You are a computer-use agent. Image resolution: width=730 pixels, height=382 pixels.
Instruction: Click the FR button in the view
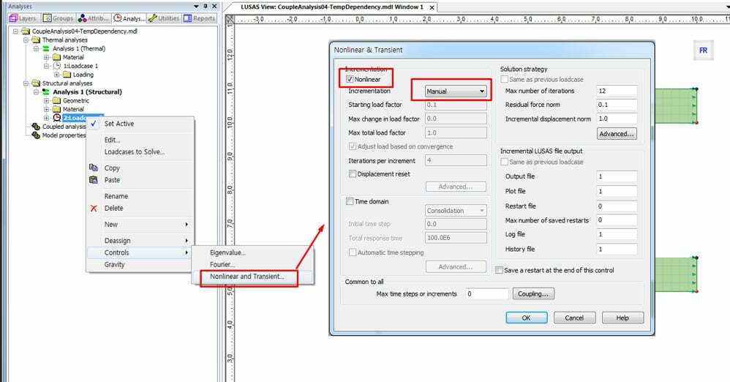point(703,50)
